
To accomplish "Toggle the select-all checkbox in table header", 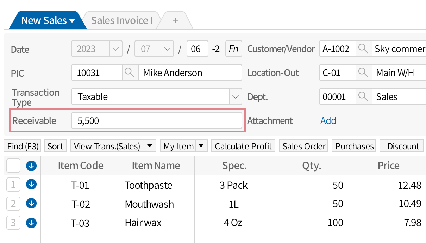I will pos(13,165).
